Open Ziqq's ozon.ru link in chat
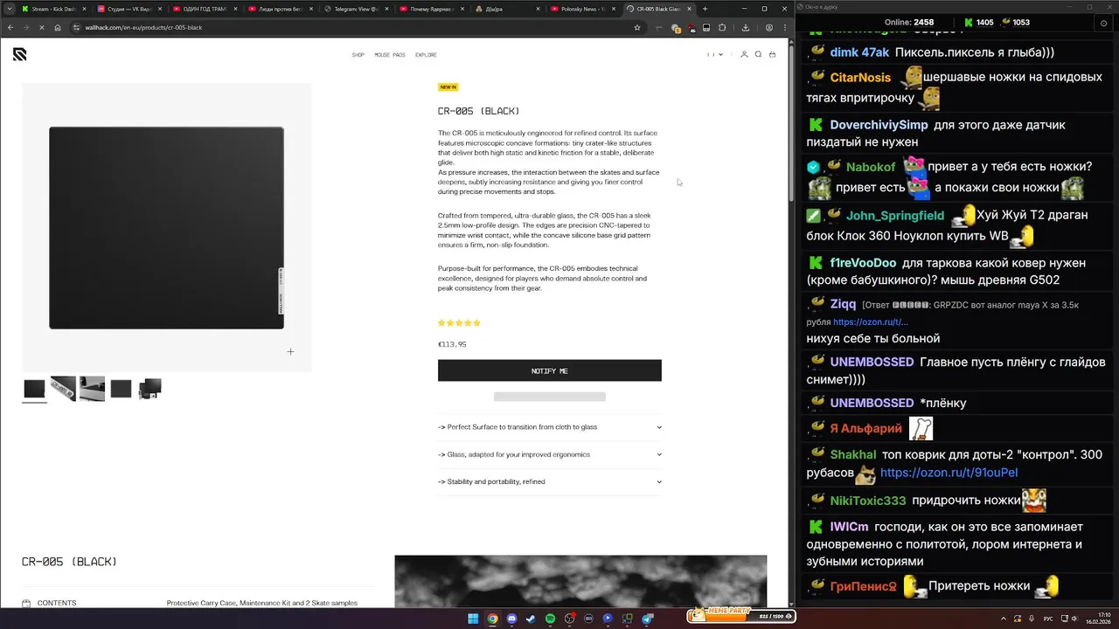Screen dimensions: 1119x629 [x=871, y=322]
